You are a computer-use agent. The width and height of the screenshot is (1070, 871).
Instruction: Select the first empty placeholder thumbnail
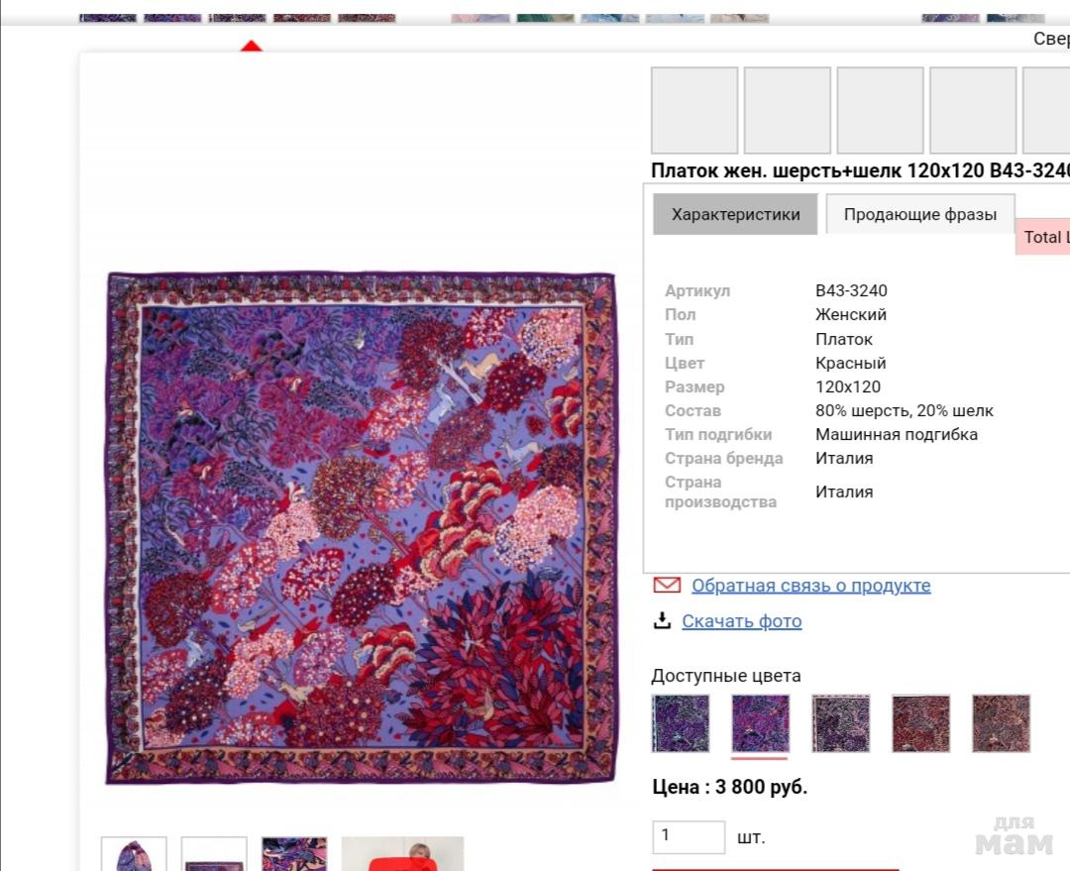695,110
